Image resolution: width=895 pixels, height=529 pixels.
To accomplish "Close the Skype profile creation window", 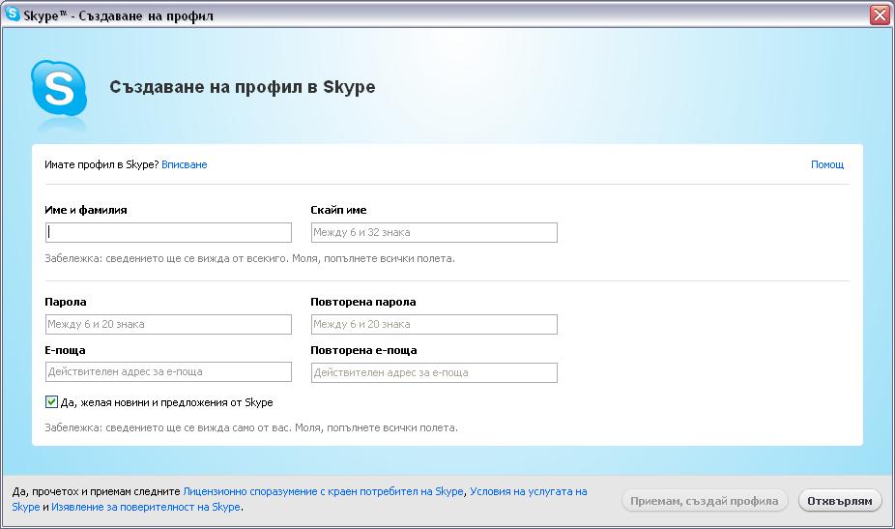I will click(881, 15).
